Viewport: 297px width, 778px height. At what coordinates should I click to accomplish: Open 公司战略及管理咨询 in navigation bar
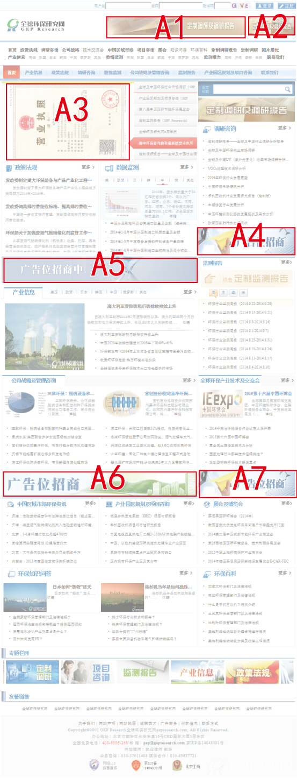[149, 72]
